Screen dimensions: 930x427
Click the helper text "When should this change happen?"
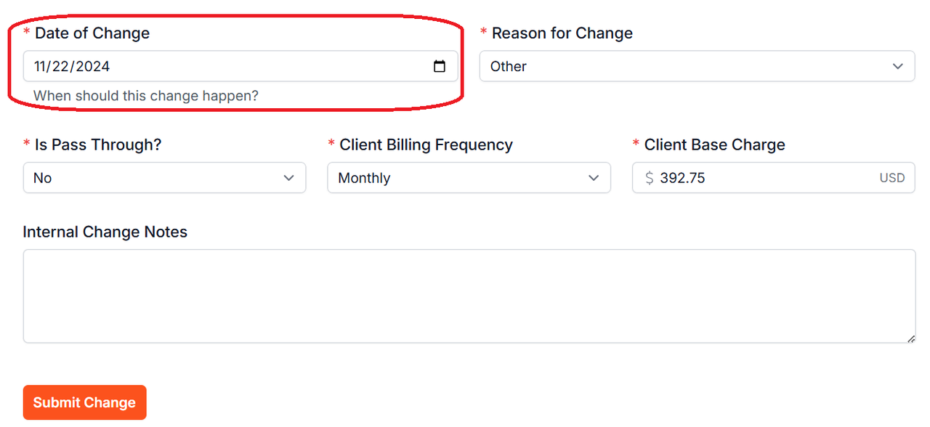[146, 96]
